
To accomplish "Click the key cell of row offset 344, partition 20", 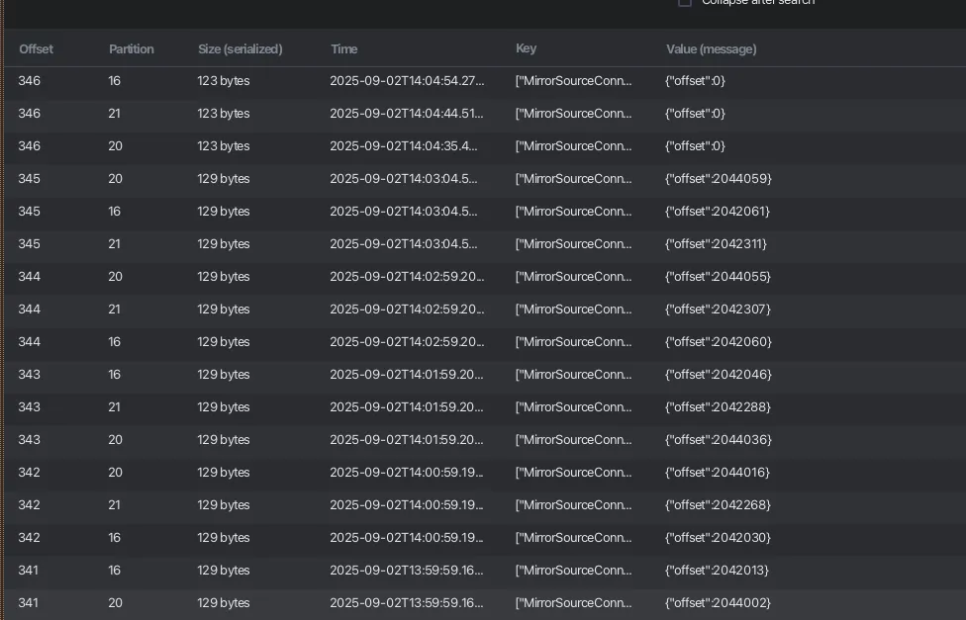I will [x=574, y=277].
